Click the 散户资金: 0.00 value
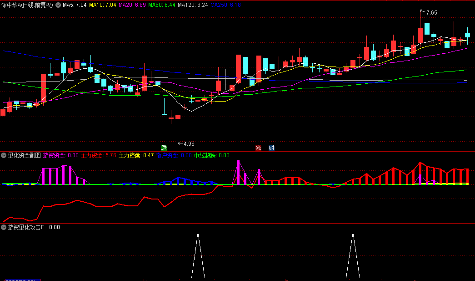The image size is (475, 281). (x=174, y=155)
